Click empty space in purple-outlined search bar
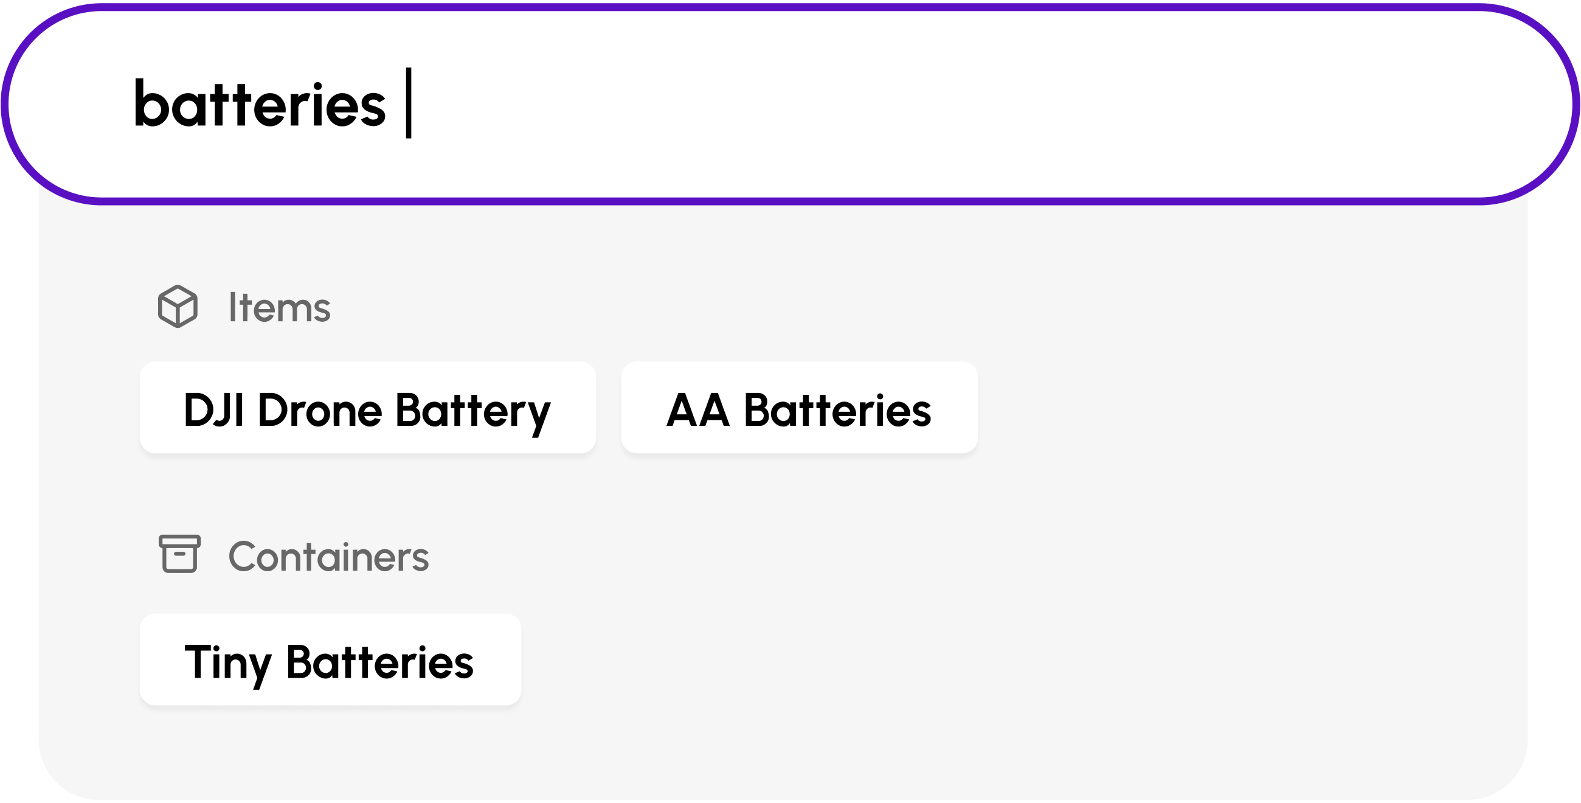This screenshot has height=803, width=1581. point(982,105)
